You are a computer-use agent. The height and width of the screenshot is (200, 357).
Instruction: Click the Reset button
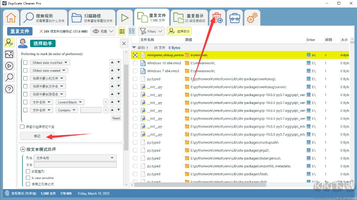(116, 118)
